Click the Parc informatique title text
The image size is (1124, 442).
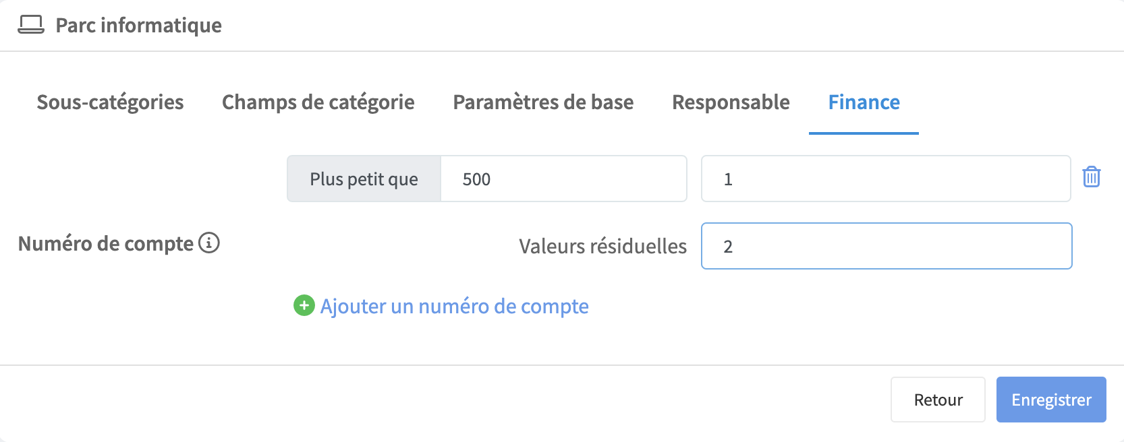click(138, 26)
